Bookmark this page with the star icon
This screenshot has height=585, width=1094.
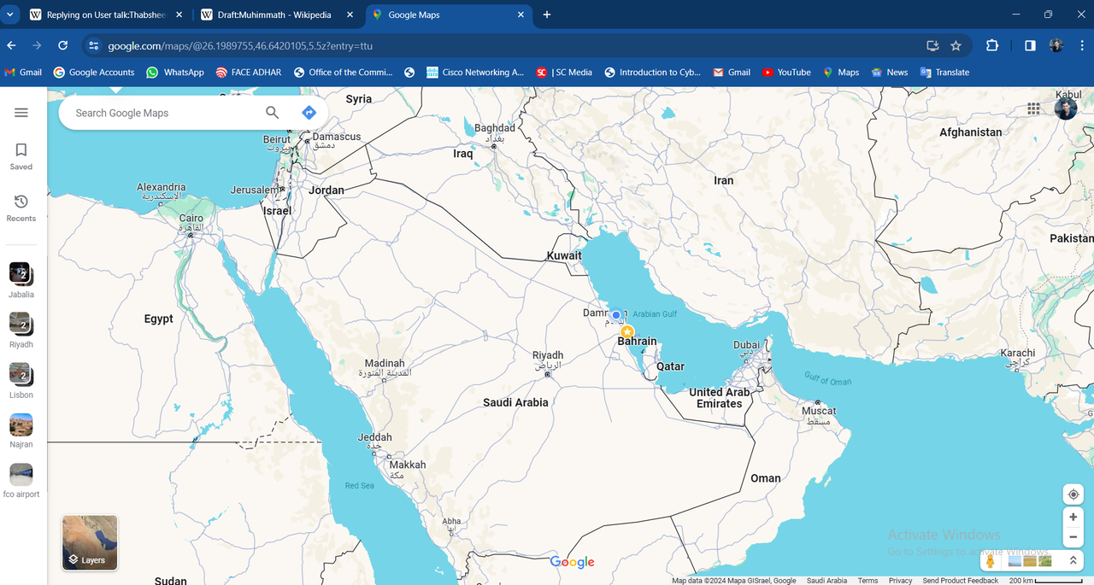pos(956,45)
